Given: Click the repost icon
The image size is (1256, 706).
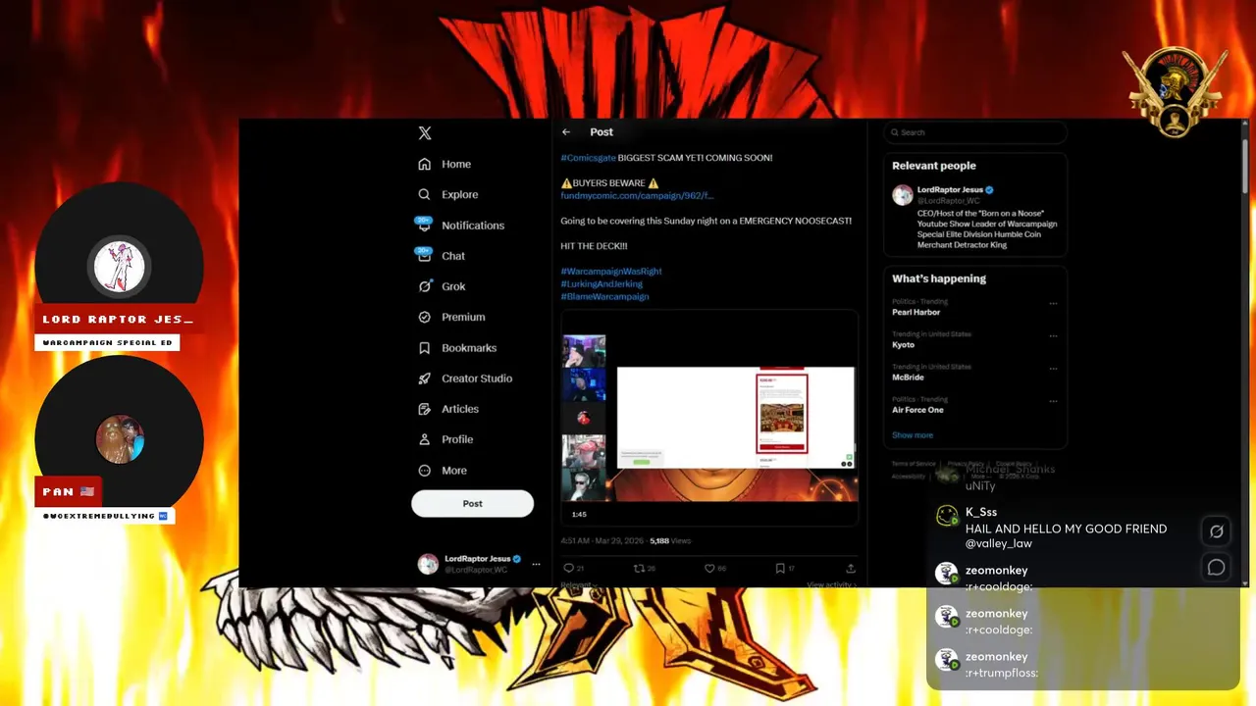Looking at the screenshot, I should (639, 568).
